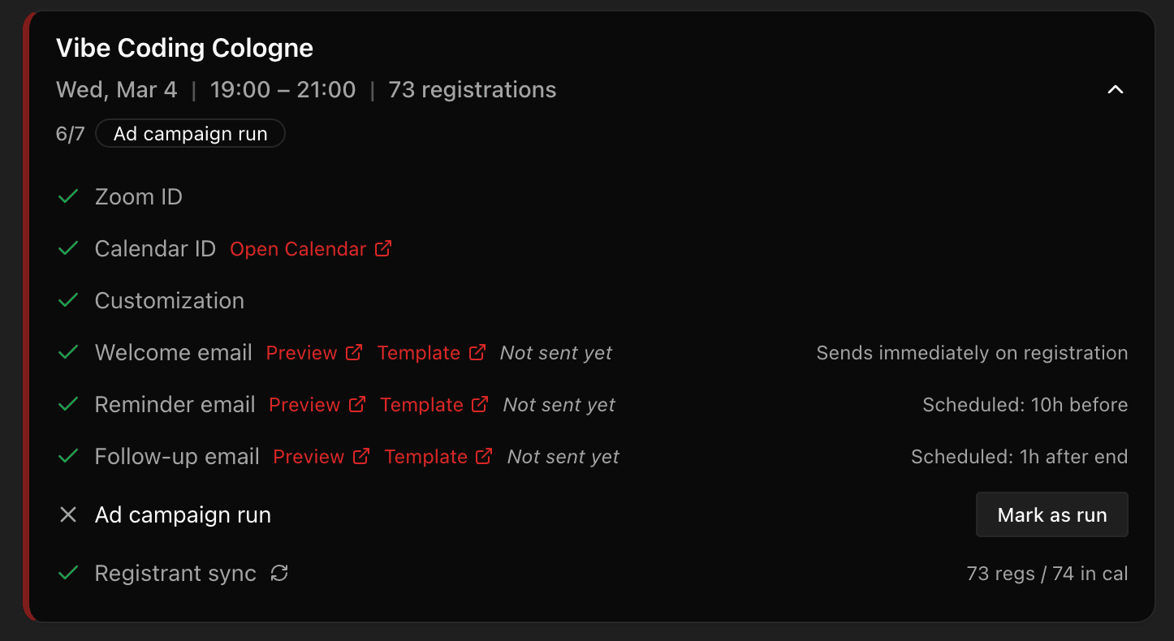Screen dimensions: 1174x641
Task: Click the X icon beside Ad campaign run
Action: pos(68,514)
